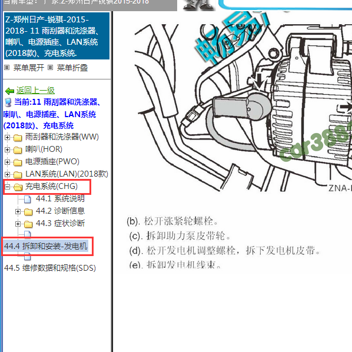Screen dimensions: 352x352
Task: Open the 44.3 症状诊断 folder label
Action: pyautogui.click(x=60, y=223)
